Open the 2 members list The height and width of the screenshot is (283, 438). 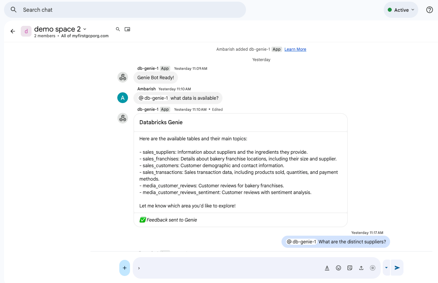(45, 36)
